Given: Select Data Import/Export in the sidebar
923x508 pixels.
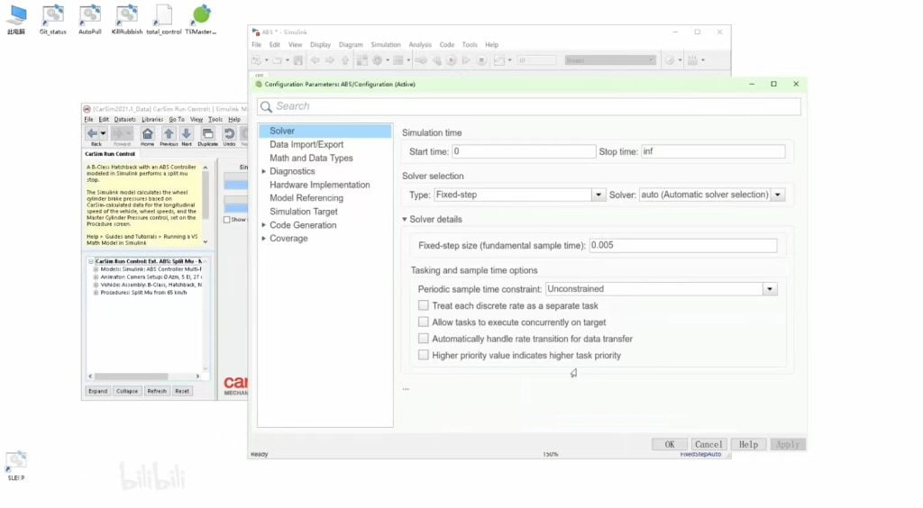Looking at the screenshot, I should click(x=306, y=144).
